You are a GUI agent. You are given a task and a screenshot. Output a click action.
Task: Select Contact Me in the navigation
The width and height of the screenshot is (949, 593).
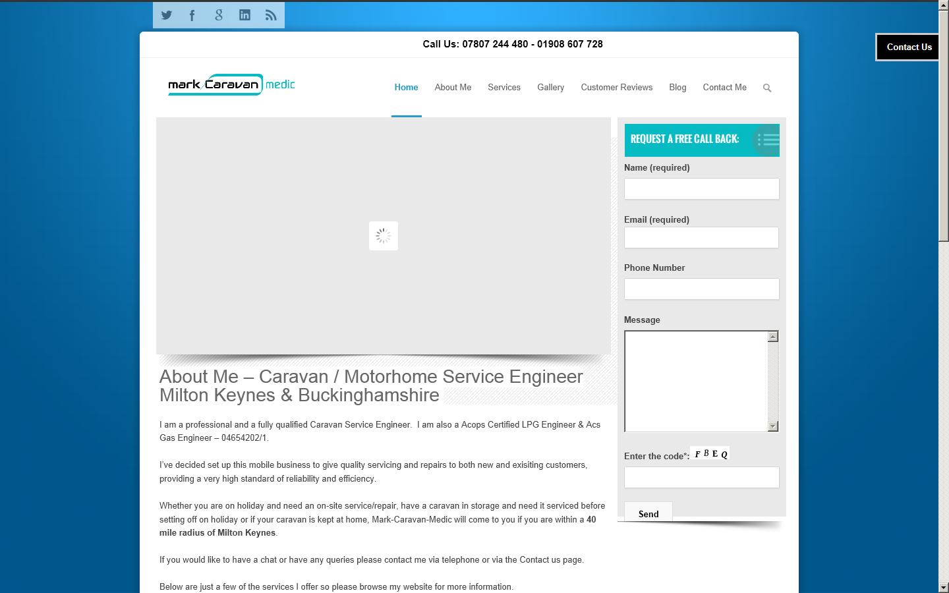[724, 87]
